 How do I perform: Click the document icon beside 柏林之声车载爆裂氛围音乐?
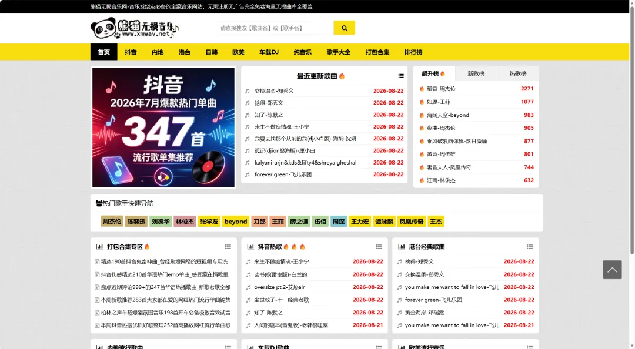click(97, 313)
